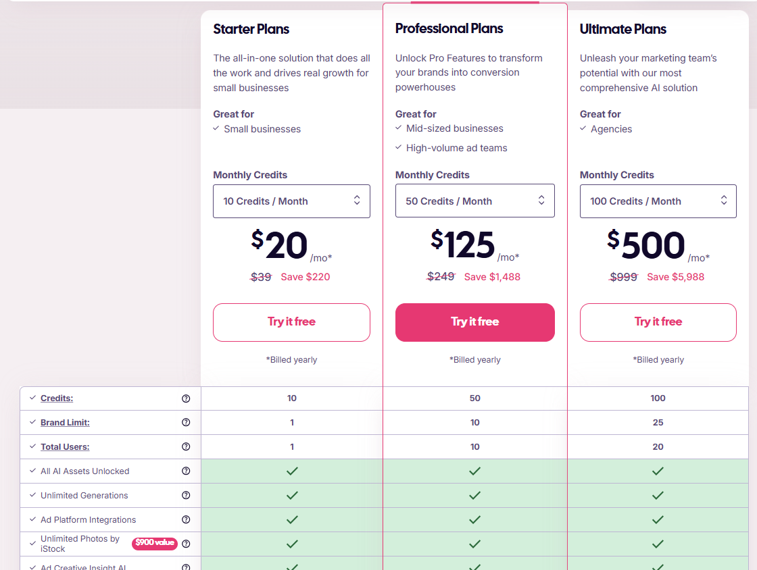Open help icon for Unlimited Photos by iStock
The image size is (757, 570).
(186, 544)
